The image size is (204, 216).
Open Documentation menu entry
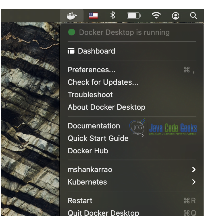coord(132,126)
